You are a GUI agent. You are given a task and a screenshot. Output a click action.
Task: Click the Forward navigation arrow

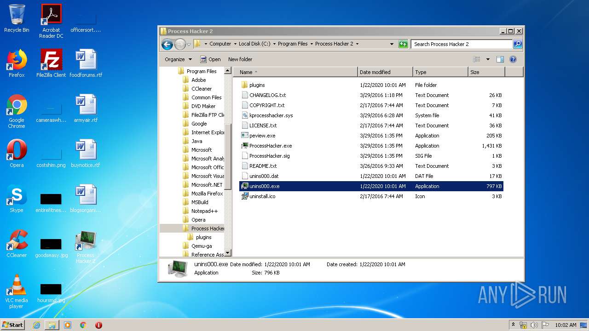pos(180,44)
